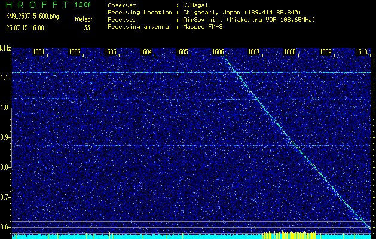Click the meteor label

coord(84,19)
